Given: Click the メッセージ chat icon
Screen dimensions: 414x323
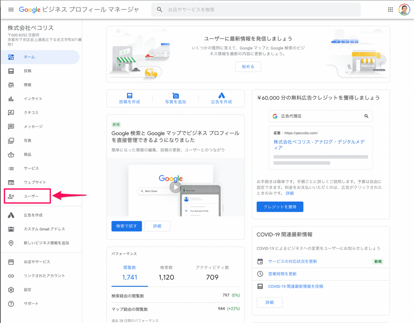Looking at the screenshot, I should (x=11, y=127).
